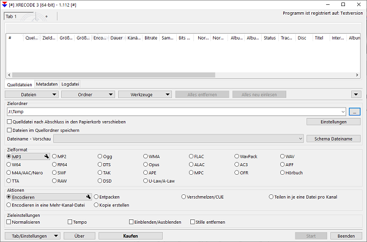Sort by Bitrate column header

(150, 38)
